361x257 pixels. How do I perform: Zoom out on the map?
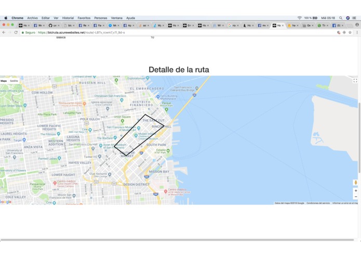click(x=356, y=197)
